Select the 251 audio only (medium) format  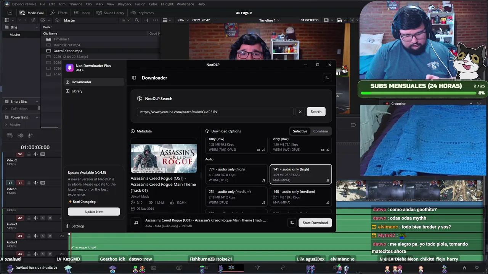point(236,197)
